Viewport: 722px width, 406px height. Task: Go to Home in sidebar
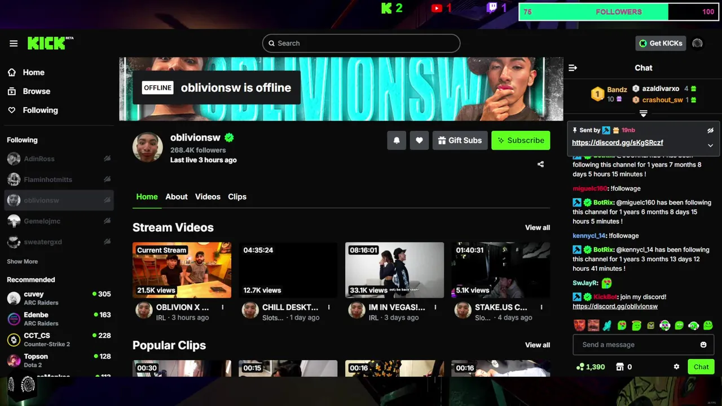tap(34, 72)
